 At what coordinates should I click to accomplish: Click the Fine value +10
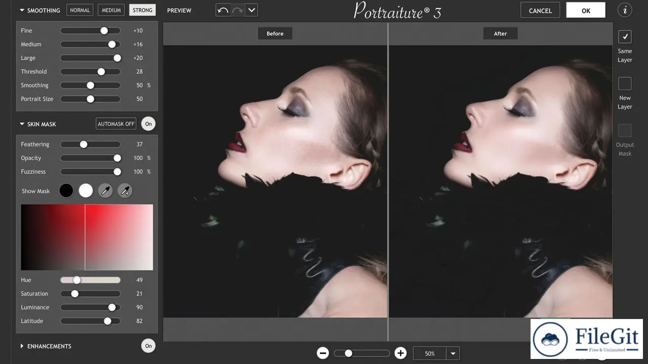tap(138, 31)
